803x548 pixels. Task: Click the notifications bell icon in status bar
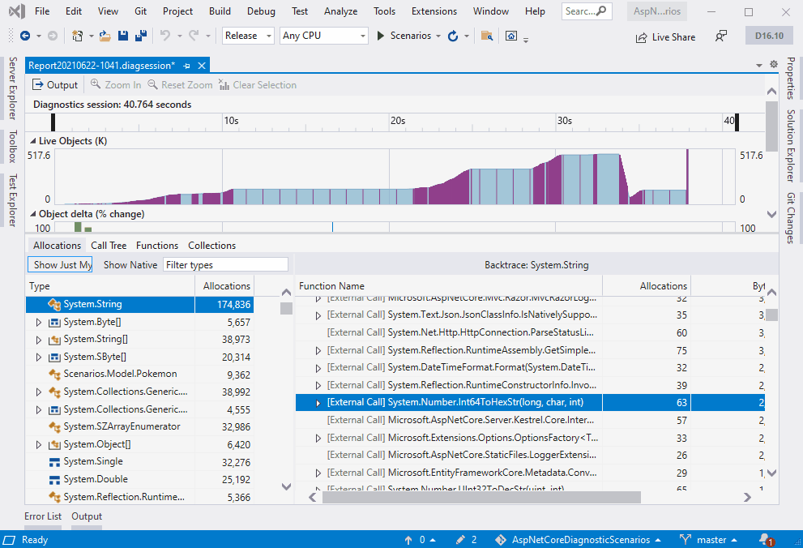766,540
